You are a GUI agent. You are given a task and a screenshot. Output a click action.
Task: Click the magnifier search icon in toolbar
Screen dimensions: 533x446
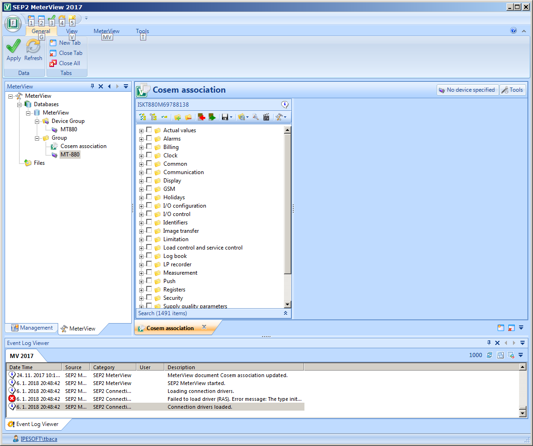[x=256, y=117]
